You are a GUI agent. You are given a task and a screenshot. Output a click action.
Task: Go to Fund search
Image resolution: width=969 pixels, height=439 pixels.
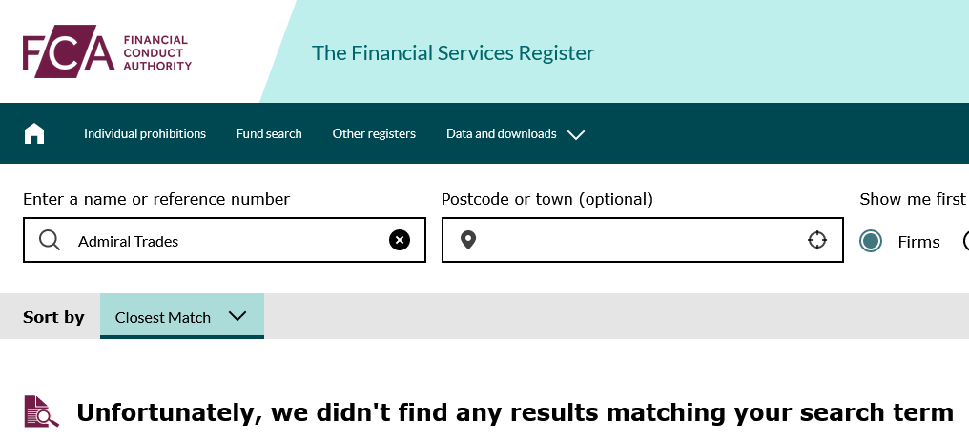(269, 133)
